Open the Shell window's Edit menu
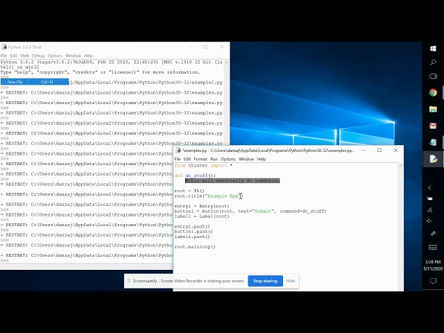444x333 pixels. (x=13, y=55)
